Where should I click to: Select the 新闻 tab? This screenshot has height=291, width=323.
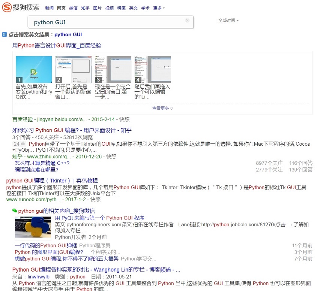[x=49, y=8]
